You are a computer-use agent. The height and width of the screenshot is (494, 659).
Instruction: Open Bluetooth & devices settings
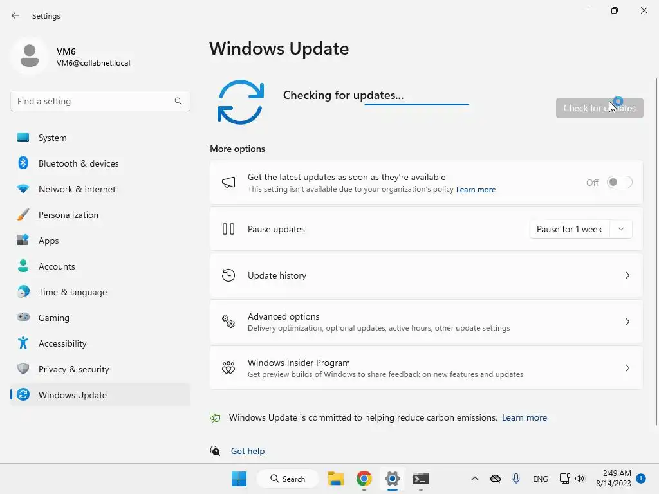pyautogui.click(x=100, y=163)
